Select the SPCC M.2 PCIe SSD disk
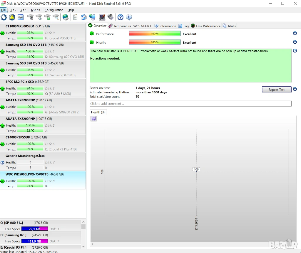This screenshot has height=253, width=301. pyautogui.click(x=43, y=88)
